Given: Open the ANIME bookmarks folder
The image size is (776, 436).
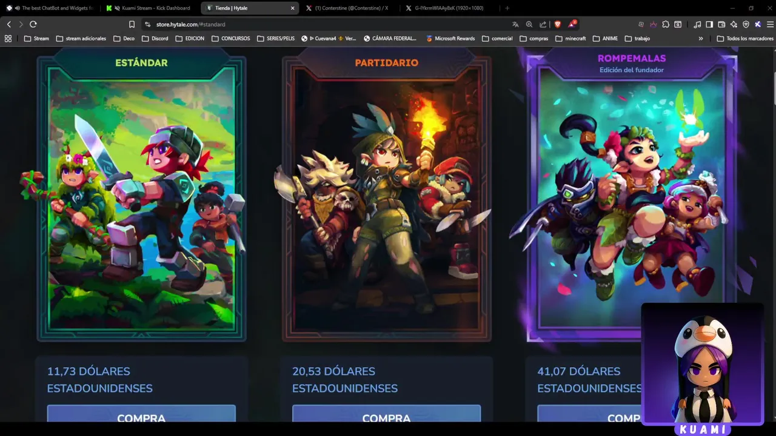Looking at the screenshot, I should click(606, 38).
